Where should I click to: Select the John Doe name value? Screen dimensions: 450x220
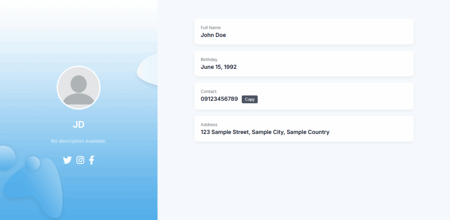click(213, 35)
